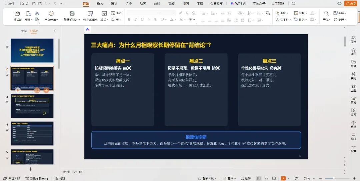Click the Format Painter icon
360x181 pixels.
click(x=17, y=13)
